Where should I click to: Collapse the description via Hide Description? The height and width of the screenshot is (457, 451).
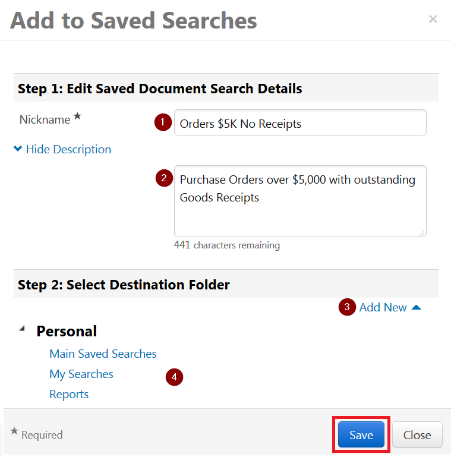68,149
